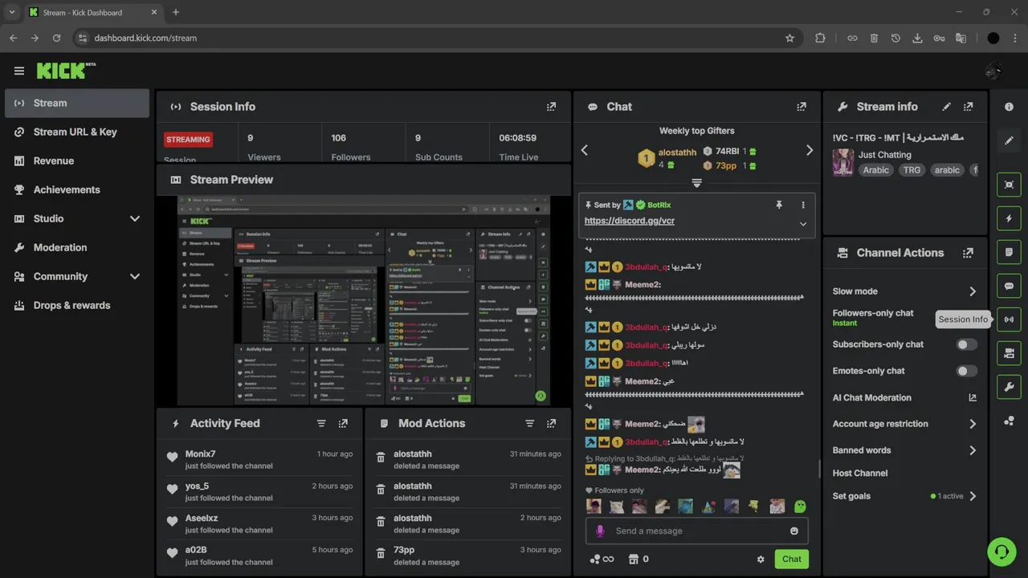Click the pencil edit-layout icon in right sidebar
Screen dimensions: 1028x578
[x=1009, y=140]
